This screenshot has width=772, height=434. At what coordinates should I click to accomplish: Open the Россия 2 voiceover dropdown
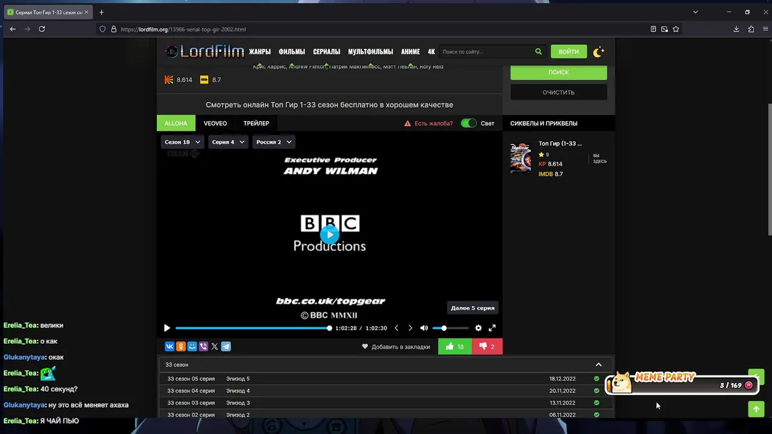274,142
